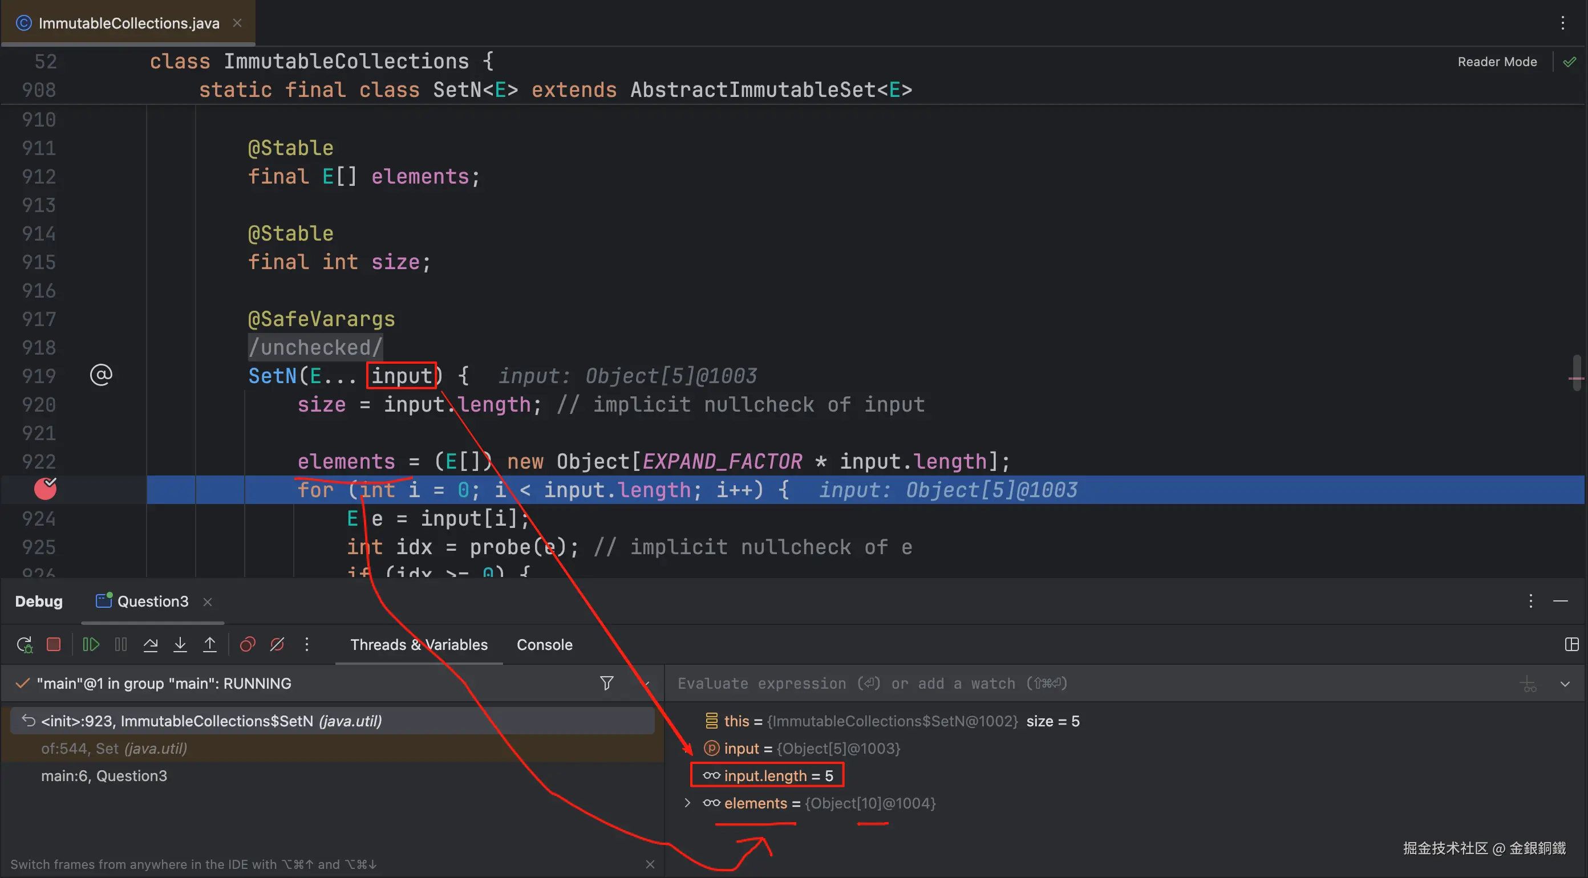The width and height of the screenshot is (1588, 878).
Task: Stop the debug session
Action: point(54,644)
